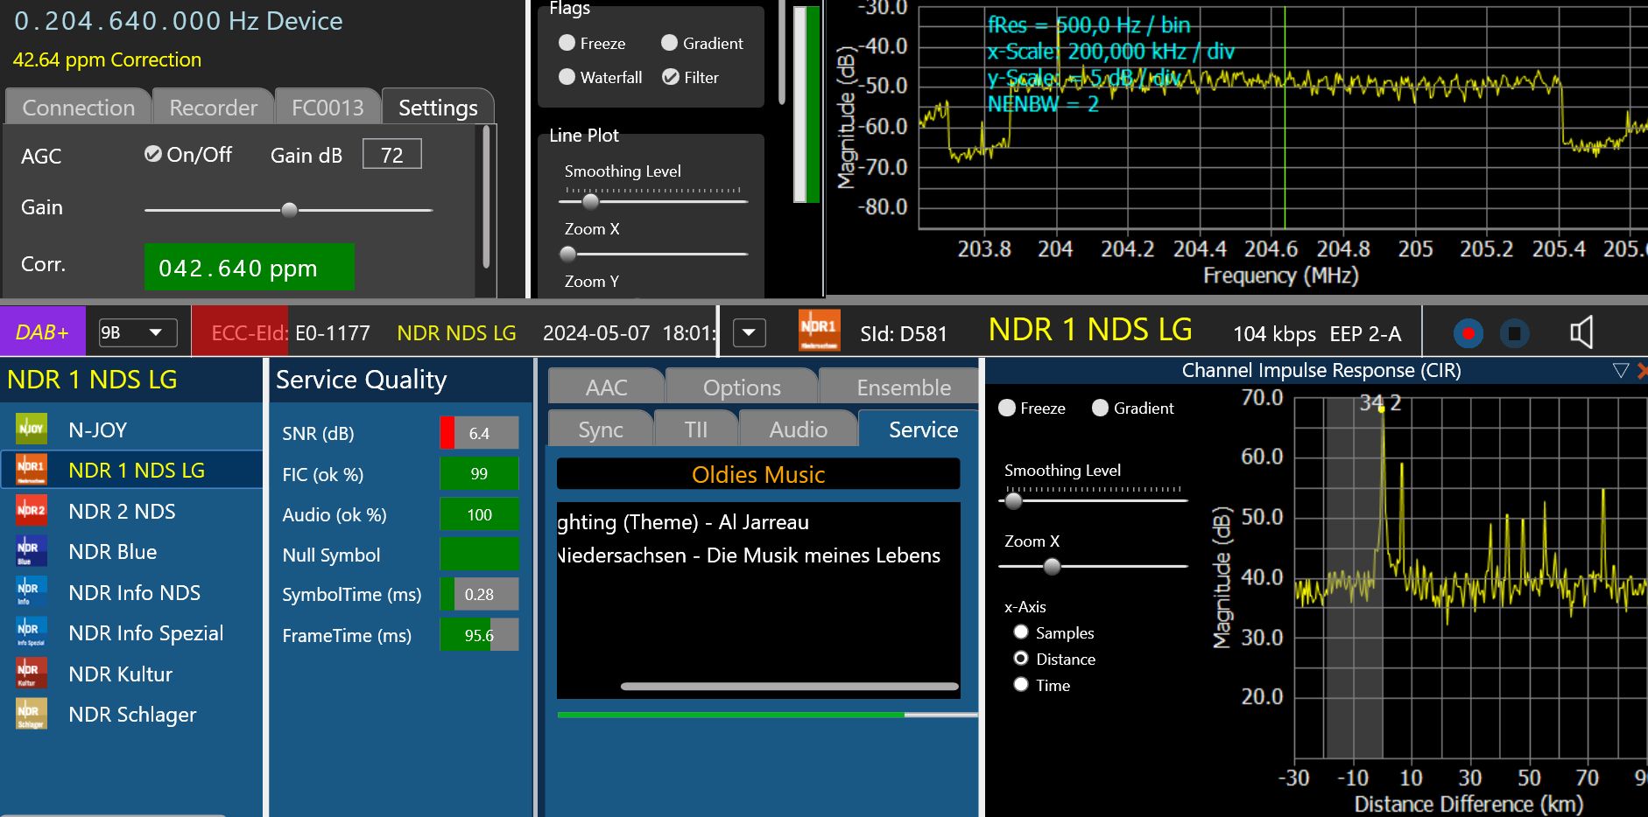Viewport: 1648px width, 817px height.
Task: Switch to the Recorder tab
Action: [213, 108]
